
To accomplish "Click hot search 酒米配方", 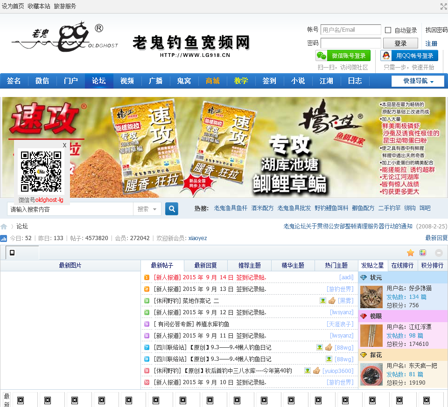I will [x=262, y=208].
